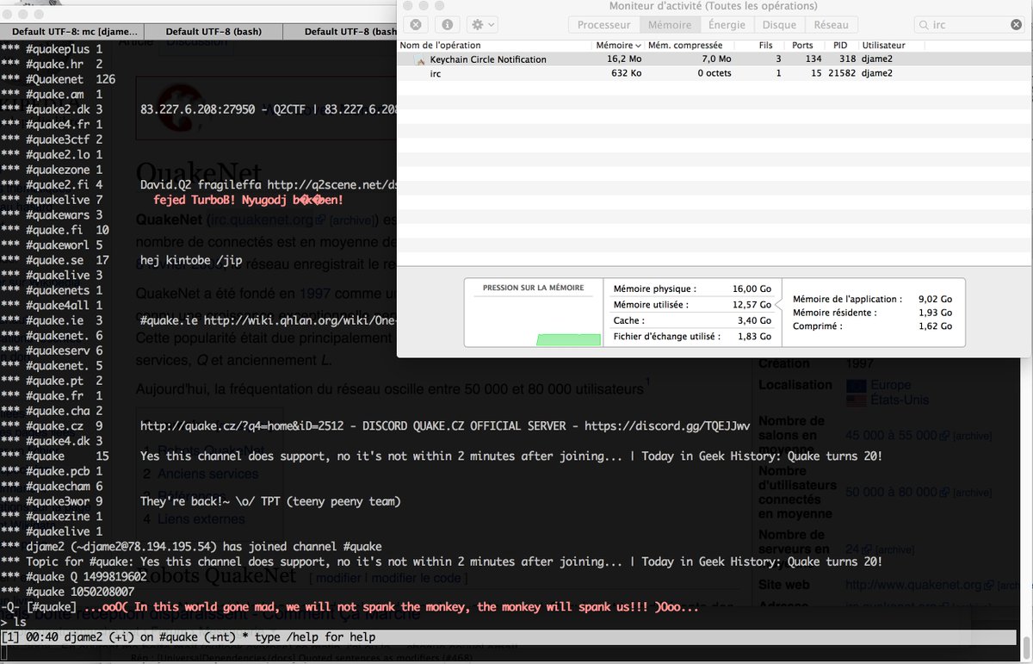Image resolution: width=1033 pixels, height=664 pixels.
Task: Click the #quake.fi 10 channel line
Action: [55, 230]
